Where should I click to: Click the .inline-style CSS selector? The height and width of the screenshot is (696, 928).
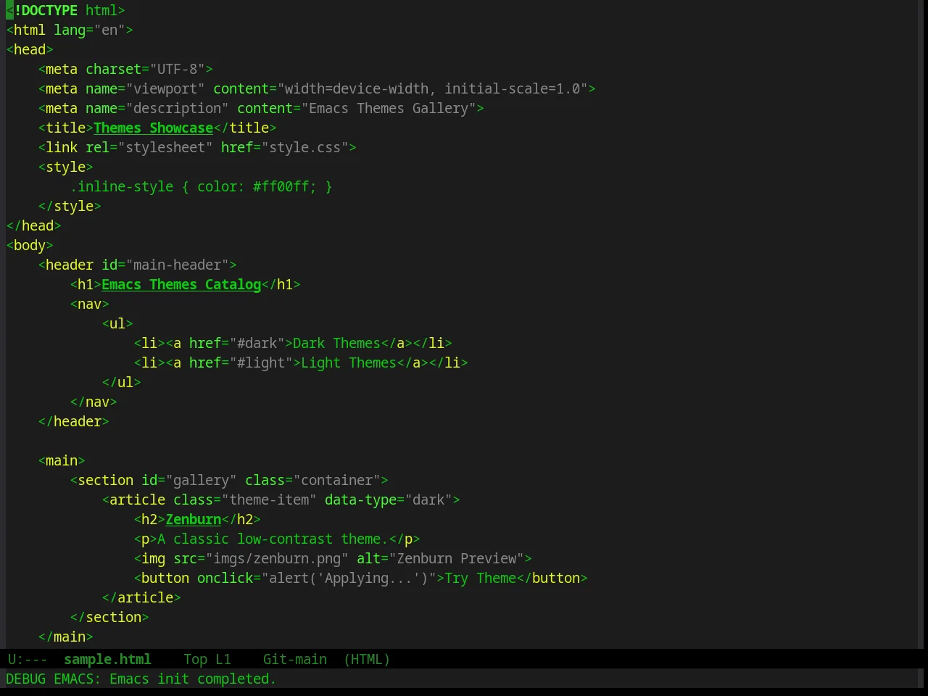pos(121,186)
